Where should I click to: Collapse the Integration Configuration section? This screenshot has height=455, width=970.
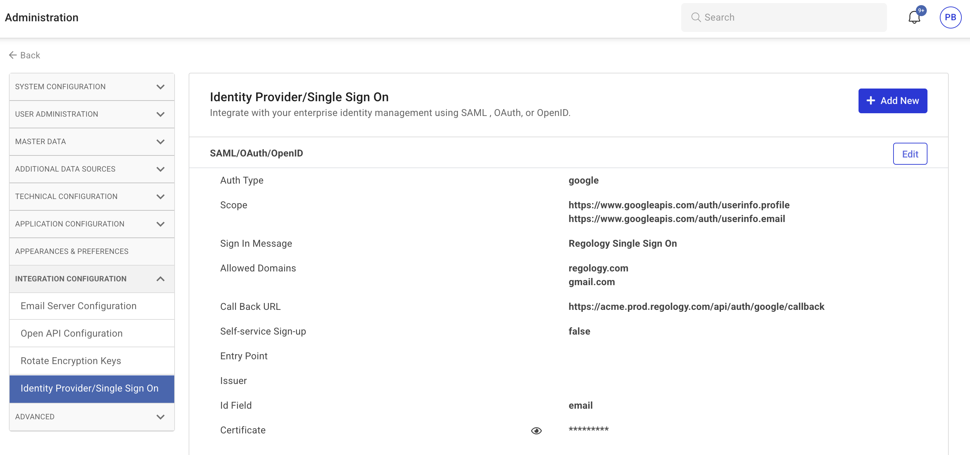161,279
